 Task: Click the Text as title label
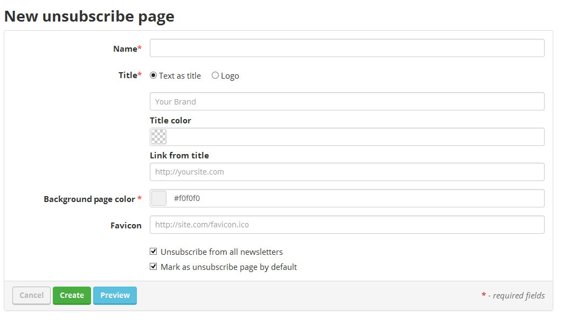tap(180, 76)
